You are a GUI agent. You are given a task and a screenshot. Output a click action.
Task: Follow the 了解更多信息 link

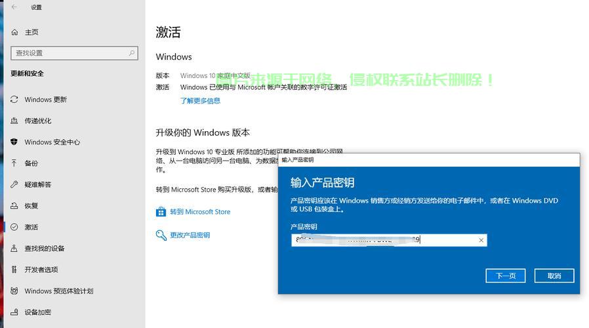tap(200, 100)
